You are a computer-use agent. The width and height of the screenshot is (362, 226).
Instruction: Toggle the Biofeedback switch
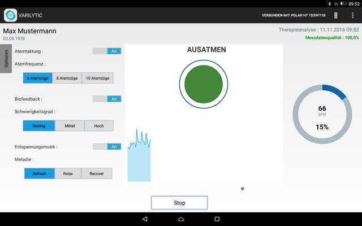(x=107, y=99)
